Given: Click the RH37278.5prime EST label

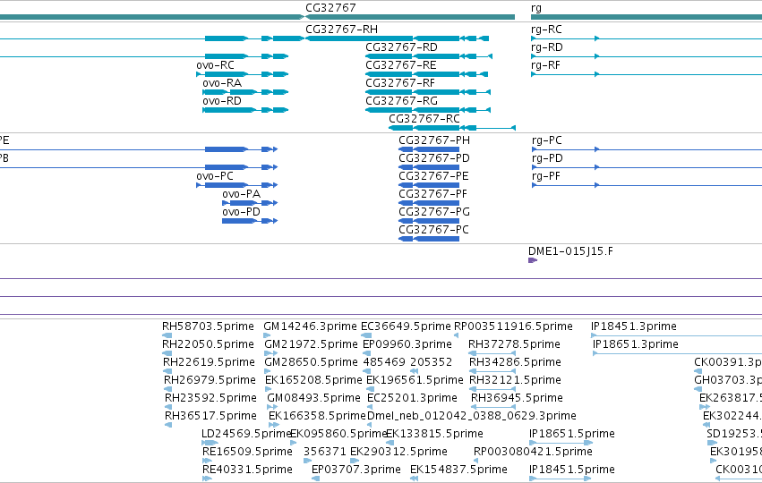Looking at the screenshot, I should click(514, 344).
